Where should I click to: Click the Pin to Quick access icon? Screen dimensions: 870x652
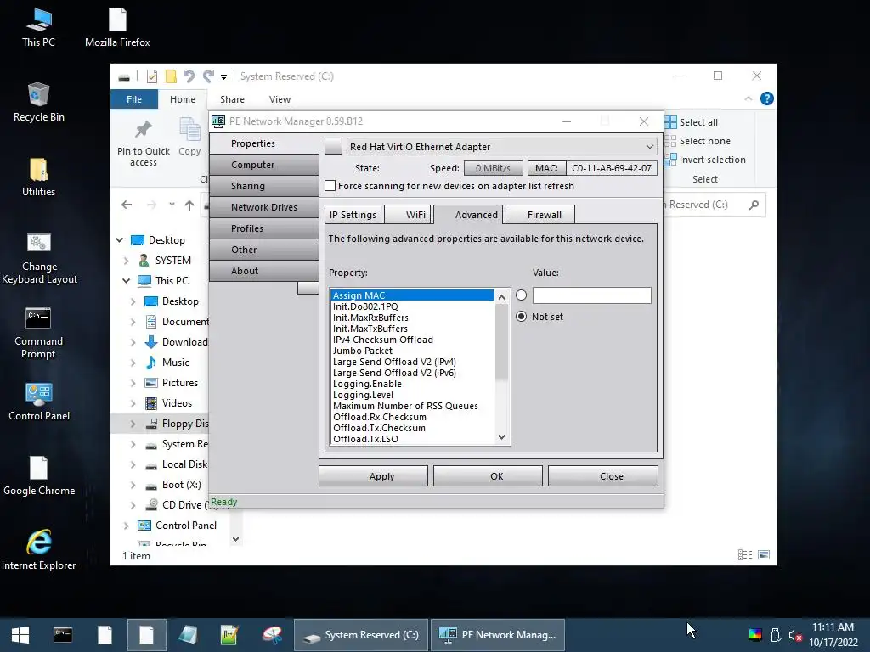(x=143, y=143)
